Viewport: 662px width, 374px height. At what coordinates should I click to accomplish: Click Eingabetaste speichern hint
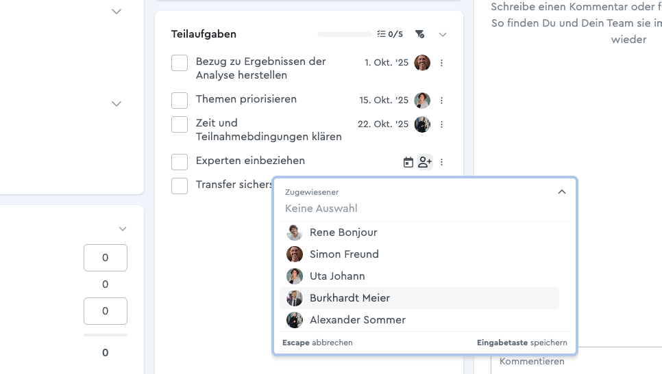tap(522, 343)
